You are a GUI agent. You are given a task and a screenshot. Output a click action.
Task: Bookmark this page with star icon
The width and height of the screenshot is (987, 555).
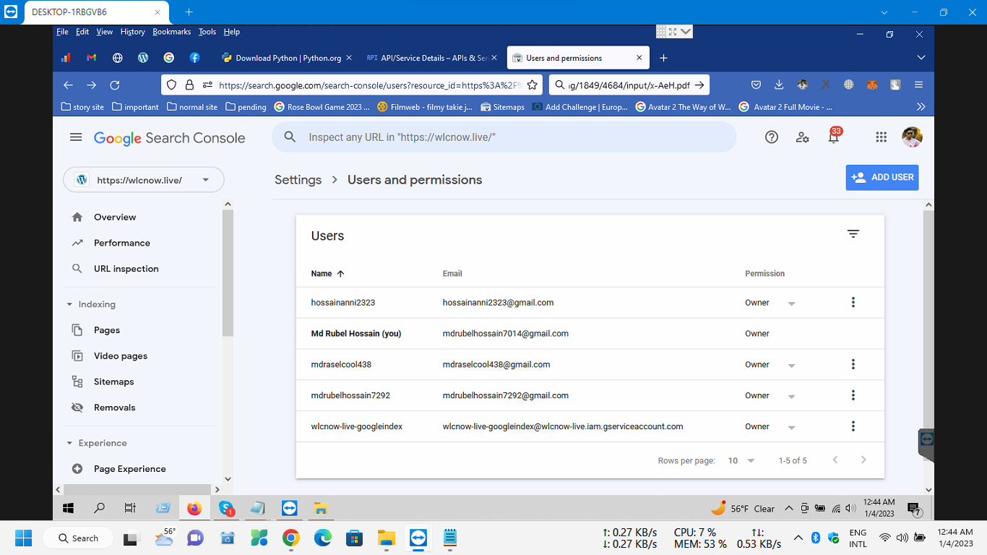coord(533,85)
